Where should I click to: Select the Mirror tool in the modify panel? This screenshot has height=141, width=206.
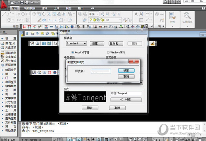(x=64, y=14)
